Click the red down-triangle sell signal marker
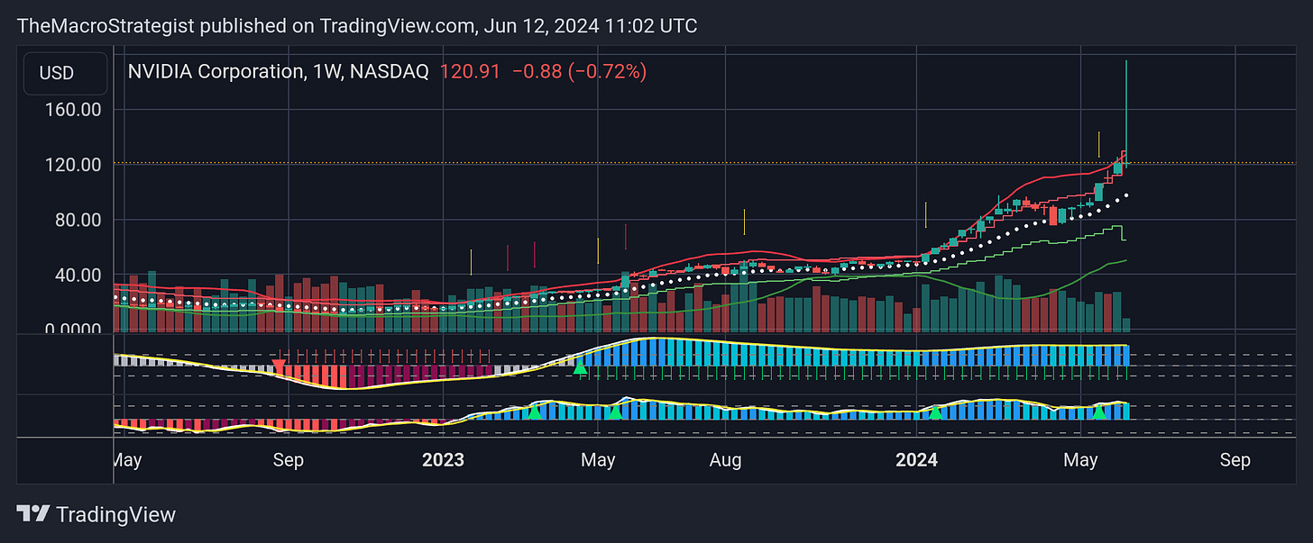 pos(280,366)
